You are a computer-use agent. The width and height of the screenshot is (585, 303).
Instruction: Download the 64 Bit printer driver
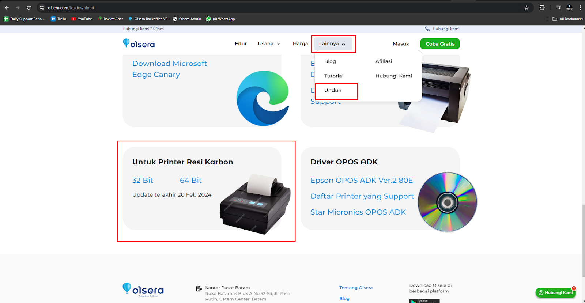click(191, 180)
